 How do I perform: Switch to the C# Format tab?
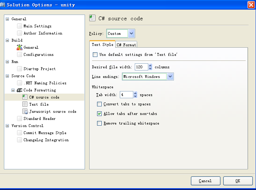126,45
